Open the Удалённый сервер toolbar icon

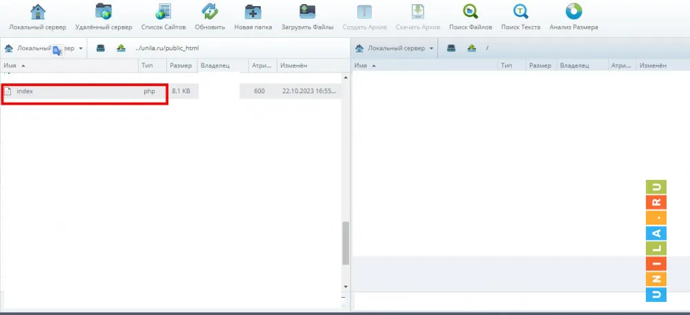103,12
